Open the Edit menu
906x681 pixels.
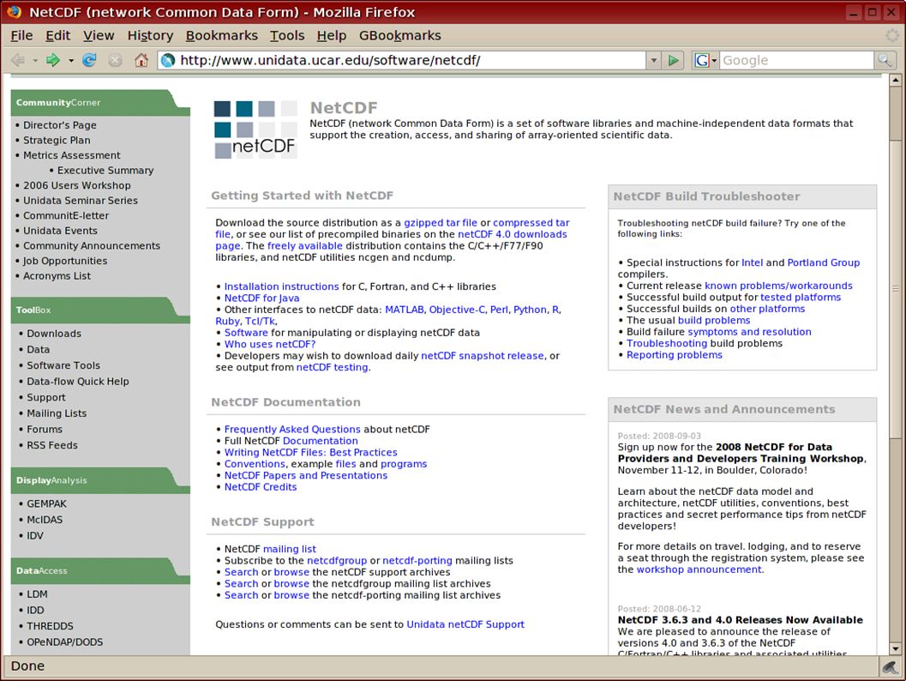pos(57,36)
